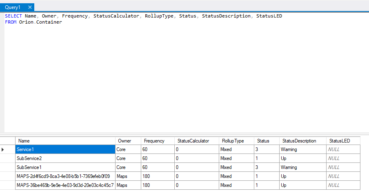Select the MAPS-2d4f6cd9 name cell

65,176
